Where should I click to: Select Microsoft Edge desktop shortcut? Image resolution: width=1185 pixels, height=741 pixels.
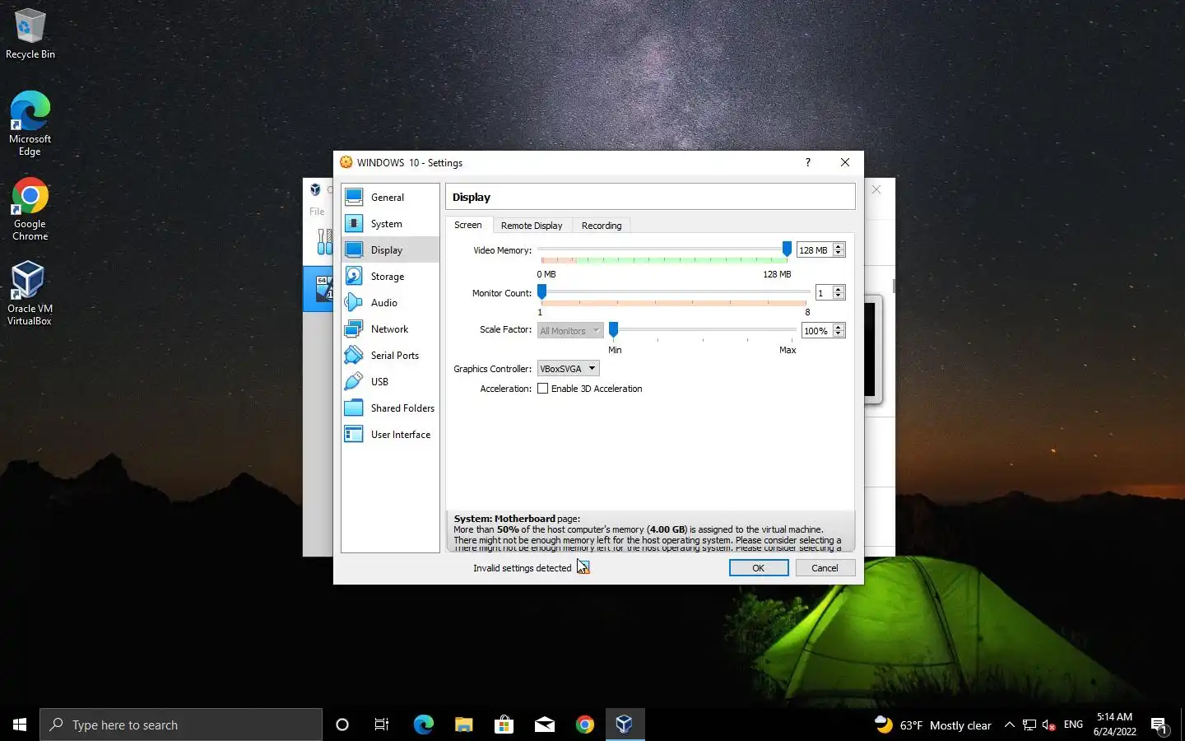[30, 123]
